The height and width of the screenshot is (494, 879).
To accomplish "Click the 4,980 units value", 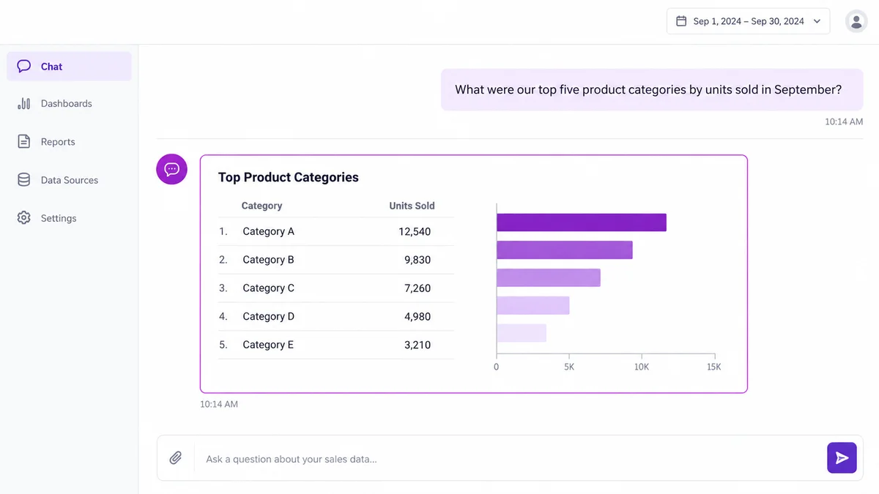I will tap(418, 317).
